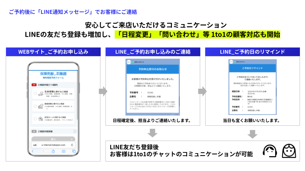The image size is (305, 171).
Task: Click the ご予約のリマインド message banner
Action: [x=253, y=68]
